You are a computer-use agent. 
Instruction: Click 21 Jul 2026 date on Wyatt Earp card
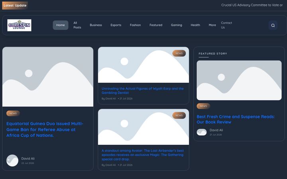pyautogui.click(x=126, y=99)
